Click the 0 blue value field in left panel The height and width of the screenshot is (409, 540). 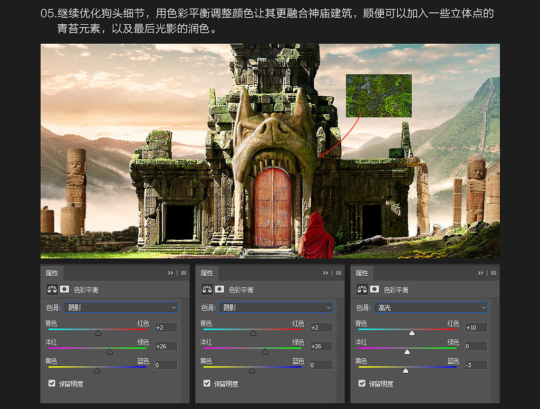coord(166,365)
